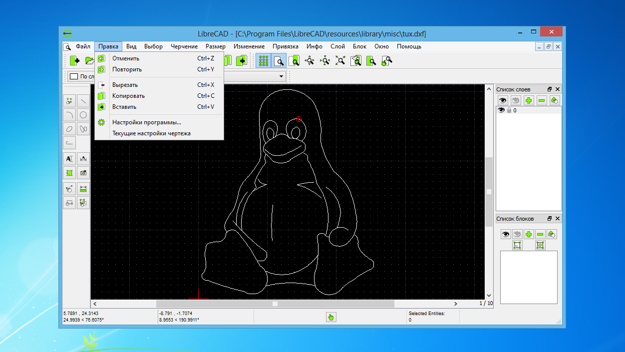
Task: Add a new layer with plus icon
Action: 529,100
